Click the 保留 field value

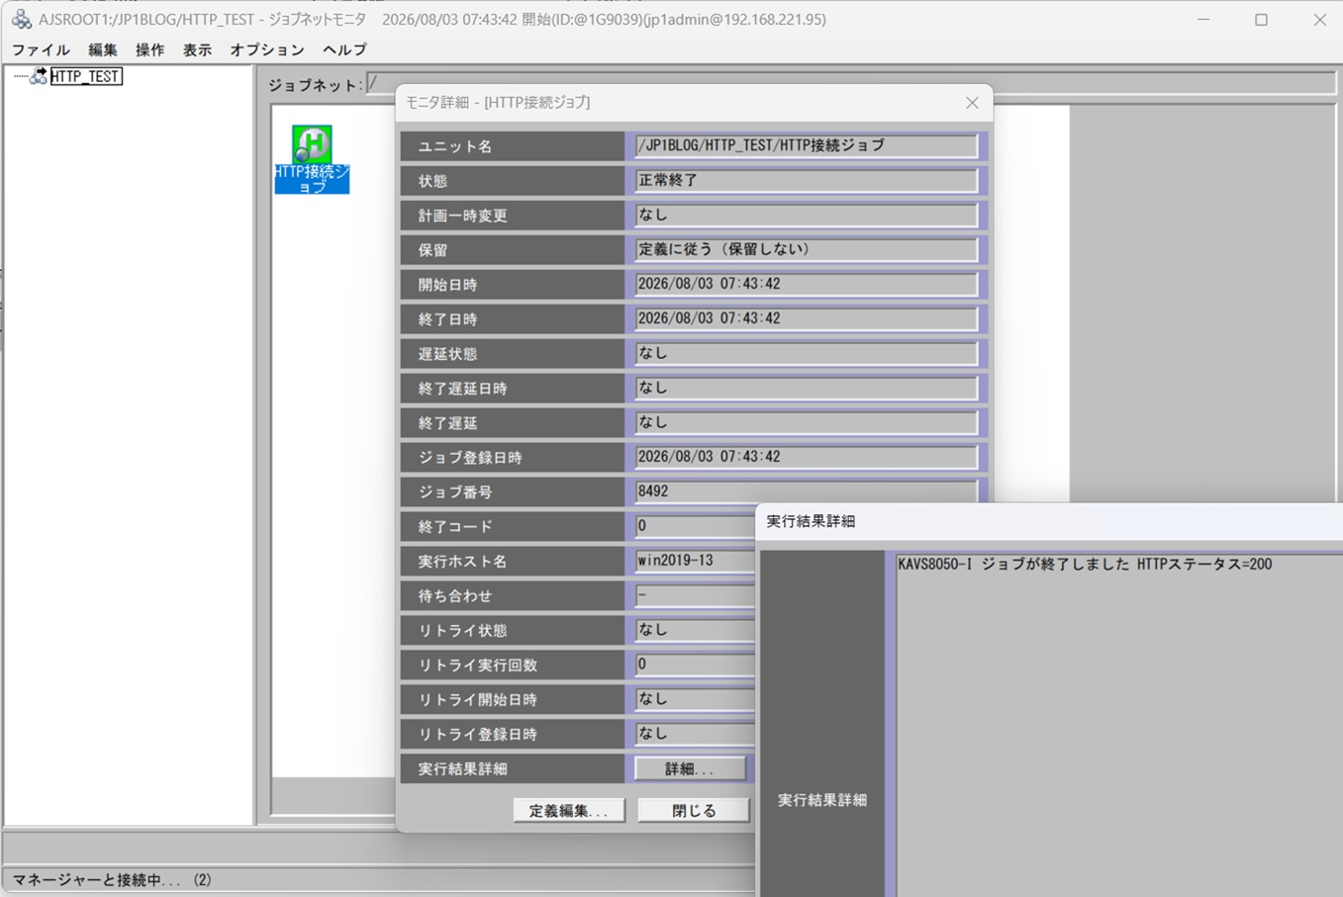[806, 249]
